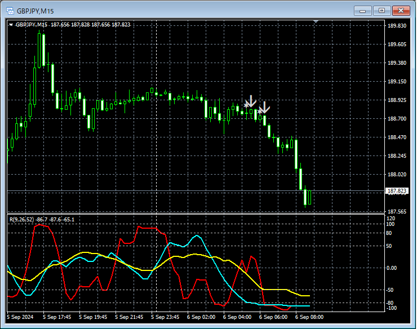Maximize the GBPJPY,M15 chart window
Viewport: 417px width, 329px height.
click(381, 11)
